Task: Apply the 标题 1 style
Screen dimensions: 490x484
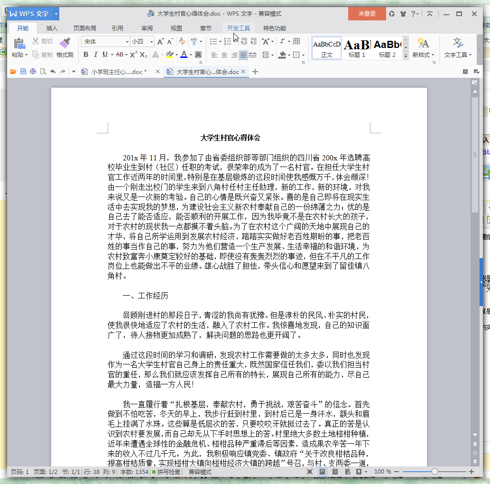Action: point(357,48)
